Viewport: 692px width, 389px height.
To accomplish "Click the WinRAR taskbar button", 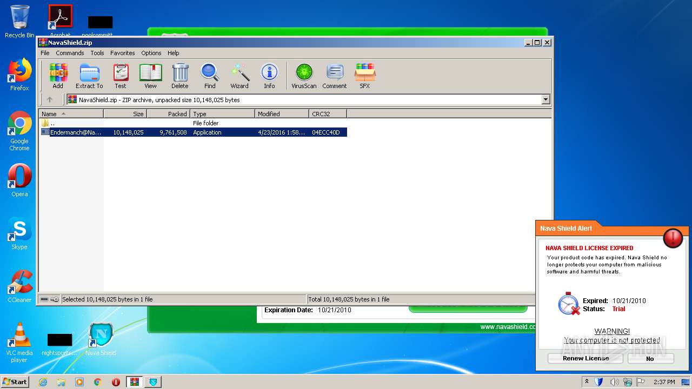I will coord(135,382).
